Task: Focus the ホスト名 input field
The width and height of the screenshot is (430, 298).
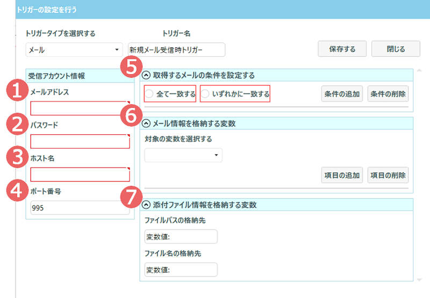Action: 80,175
